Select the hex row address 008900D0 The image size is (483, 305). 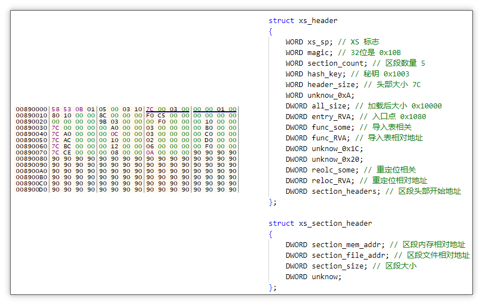pos(31,189)
